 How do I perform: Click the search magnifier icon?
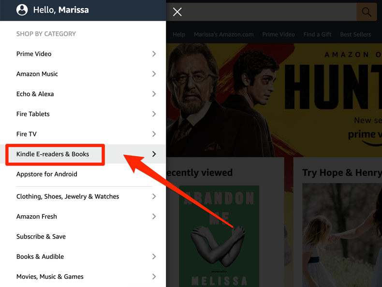point(367,12)
